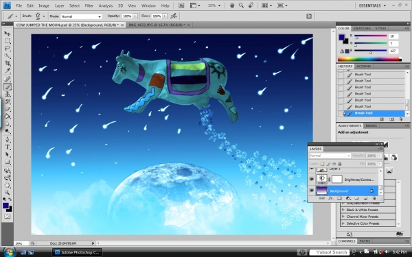412x257 pixels.
Task: Toggle lock image pixels
Action: (328, 164)
